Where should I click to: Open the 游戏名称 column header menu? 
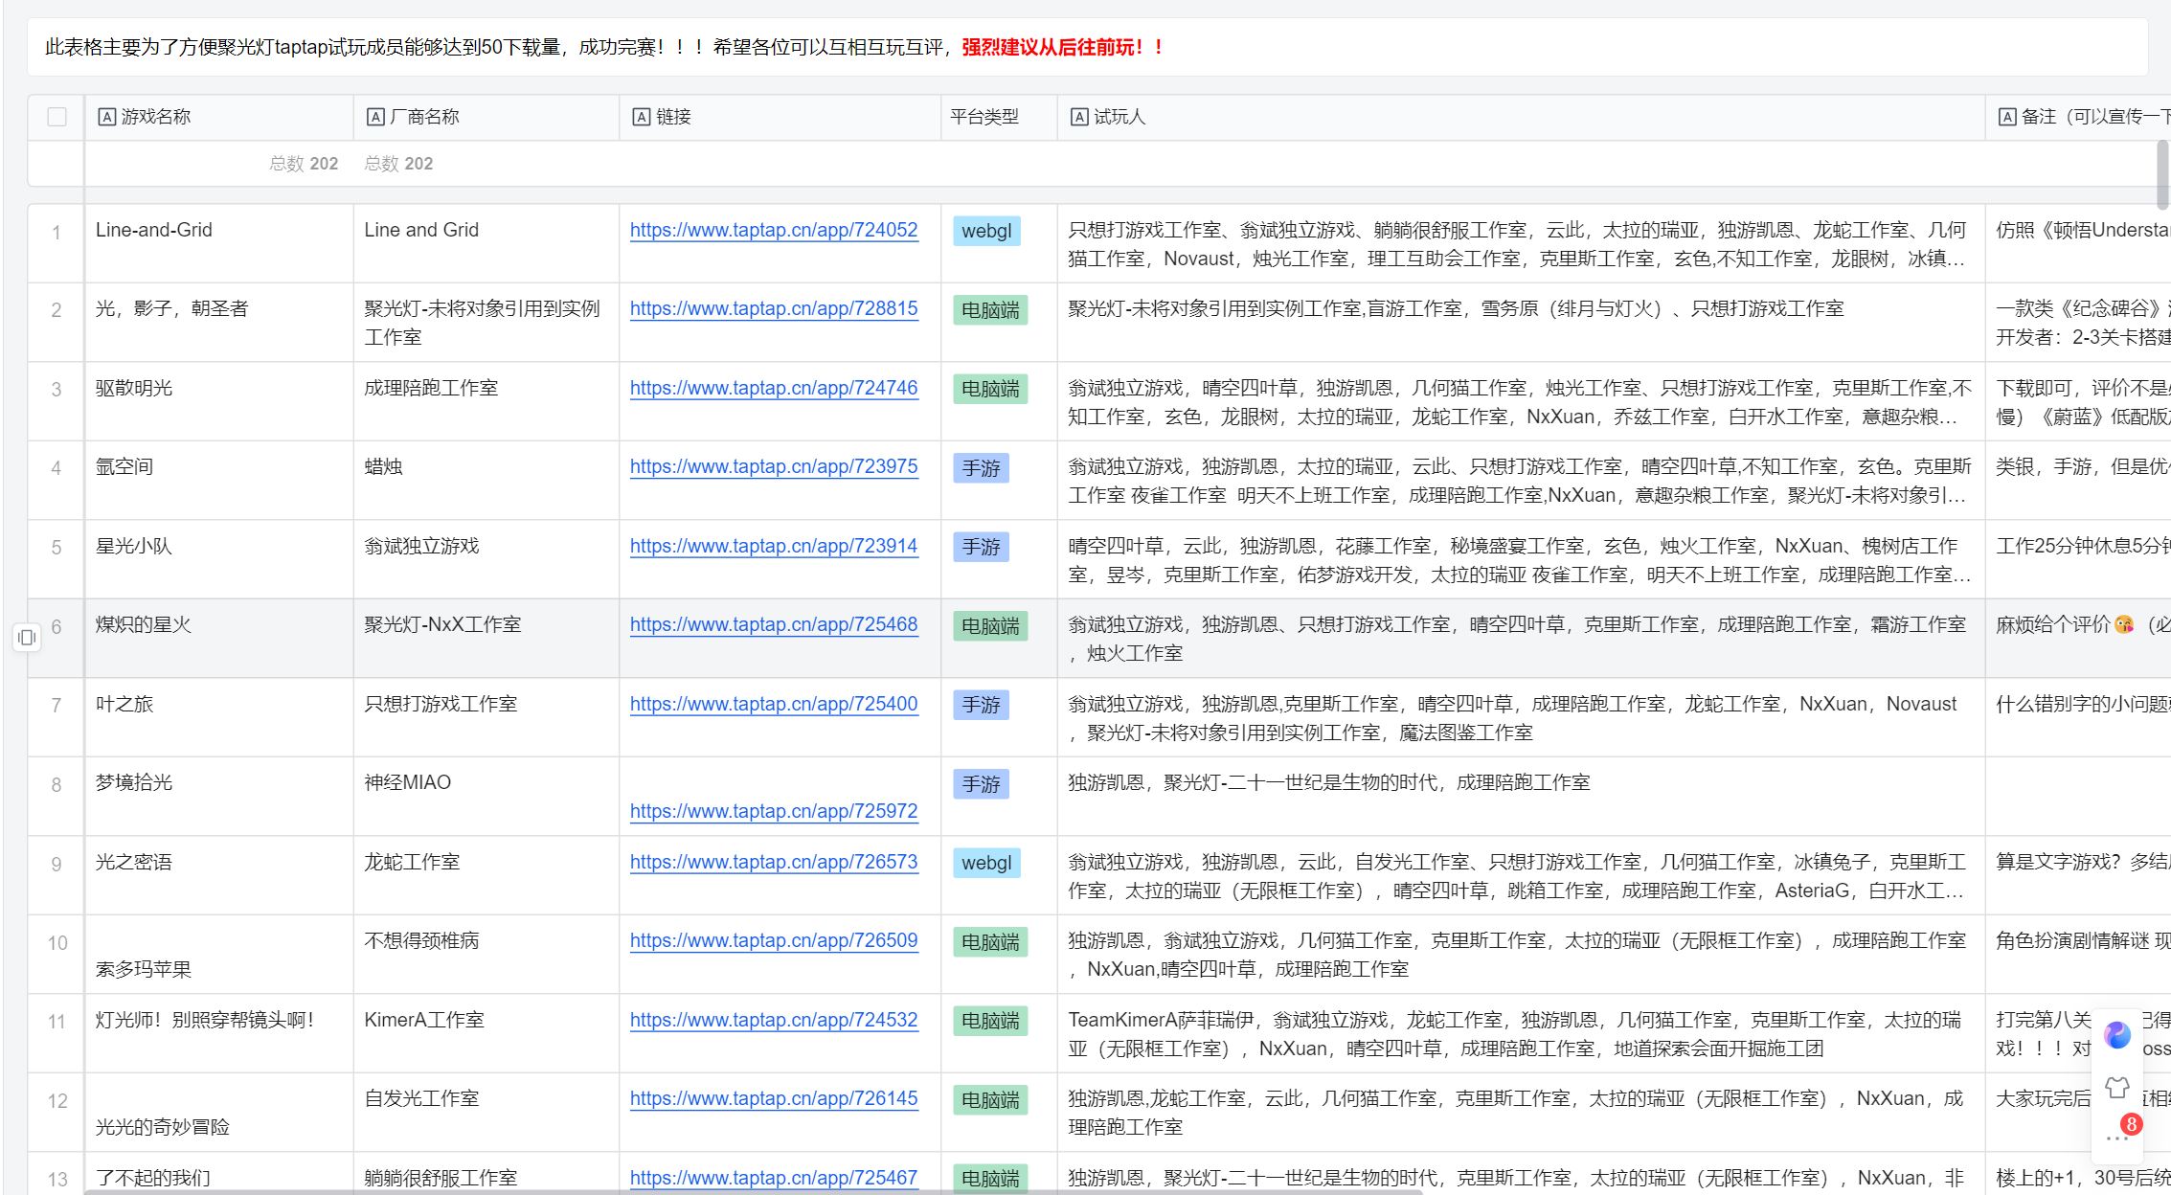click(x=219, y=117)
